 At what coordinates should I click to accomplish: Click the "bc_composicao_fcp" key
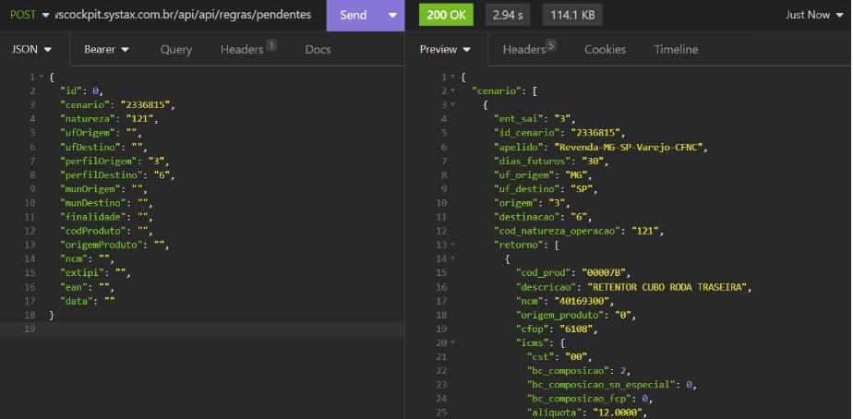(x=580, y=399)
